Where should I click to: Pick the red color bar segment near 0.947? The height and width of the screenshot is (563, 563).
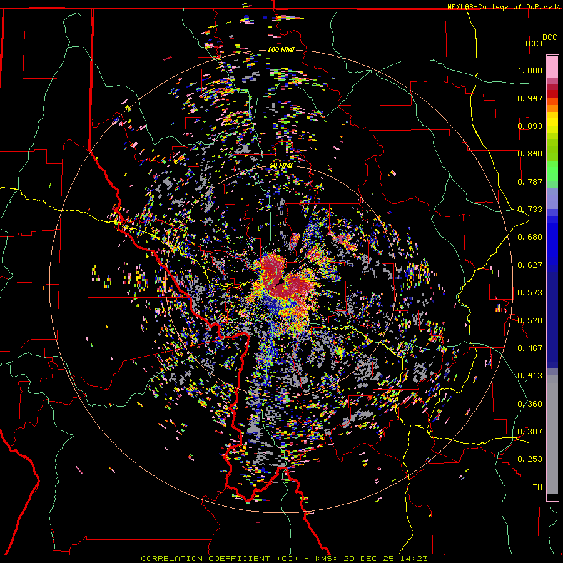(x=552, y=94)
